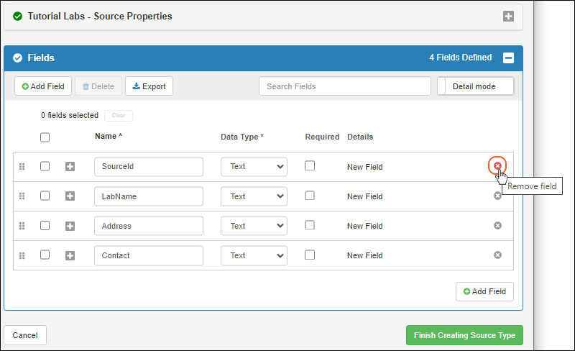This screenshot has height=351, width=575.
Task: Click drag handle of LabName row
Action: pos(22,196)
